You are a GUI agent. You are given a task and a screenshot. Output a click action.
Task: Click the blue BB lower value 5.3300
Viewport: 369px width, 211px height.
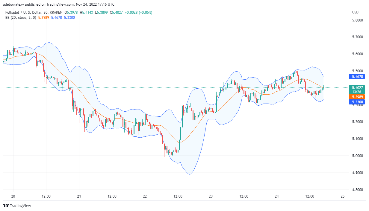click(x=69, y=18)
